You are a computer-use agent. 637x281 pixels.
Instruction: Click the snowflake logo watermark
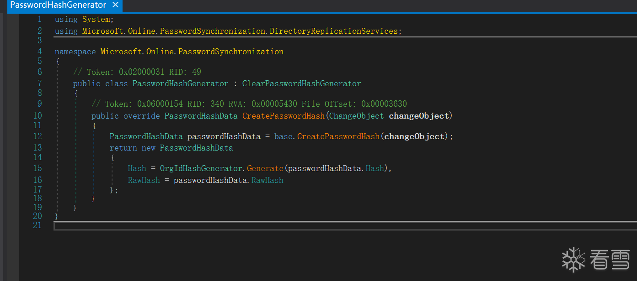[573, 260]
